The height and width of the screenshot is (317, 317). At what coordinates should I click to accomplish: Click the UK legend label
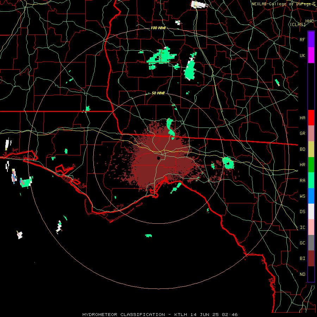coord(302,55)
